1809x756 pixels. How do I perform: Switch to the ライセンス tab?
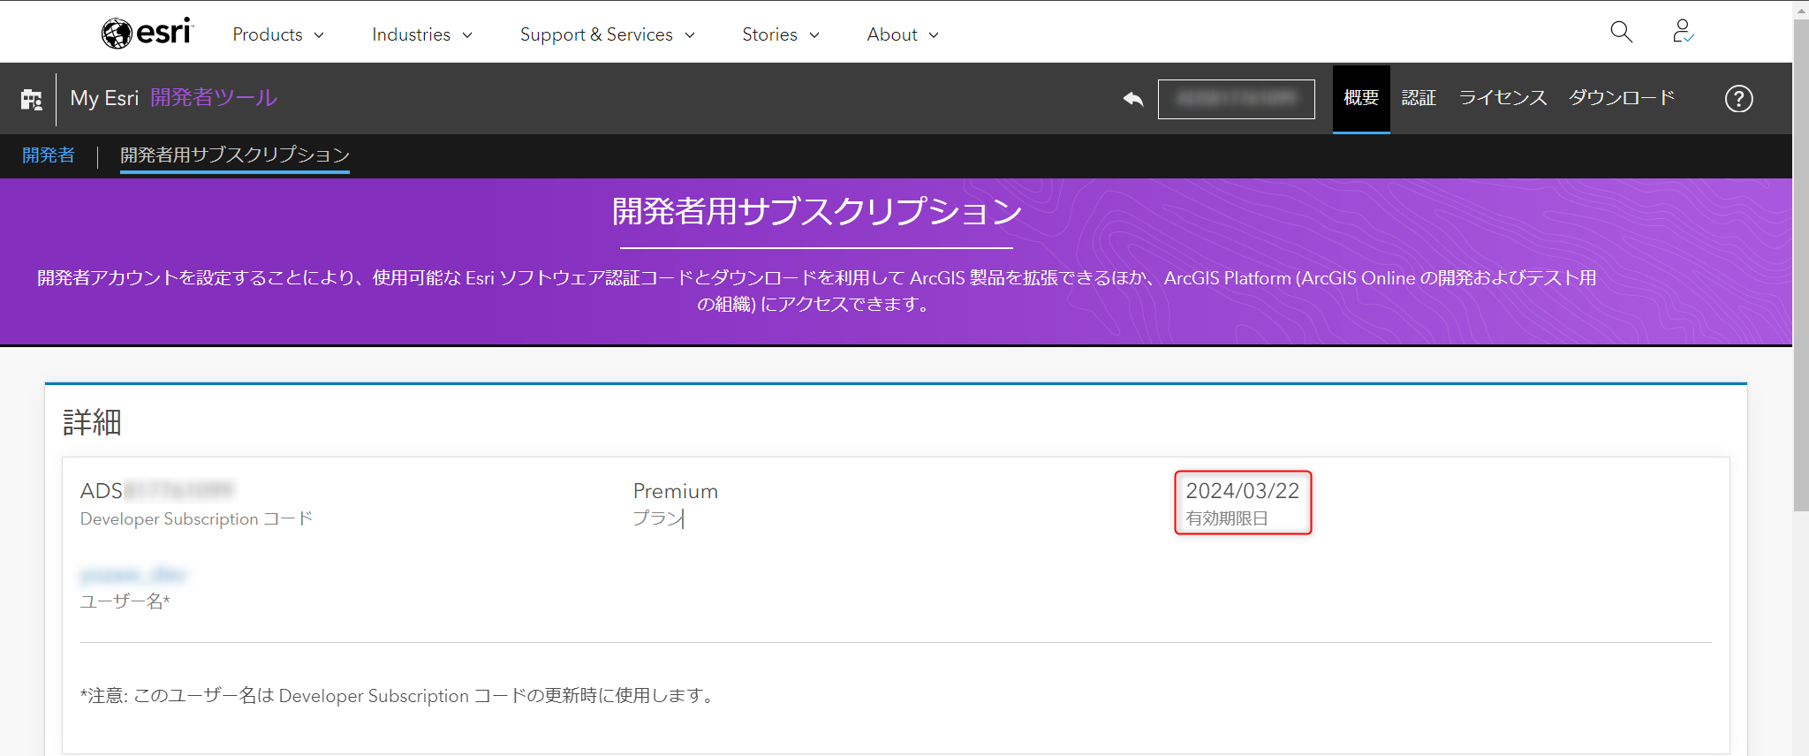[x=1502, y=98]
